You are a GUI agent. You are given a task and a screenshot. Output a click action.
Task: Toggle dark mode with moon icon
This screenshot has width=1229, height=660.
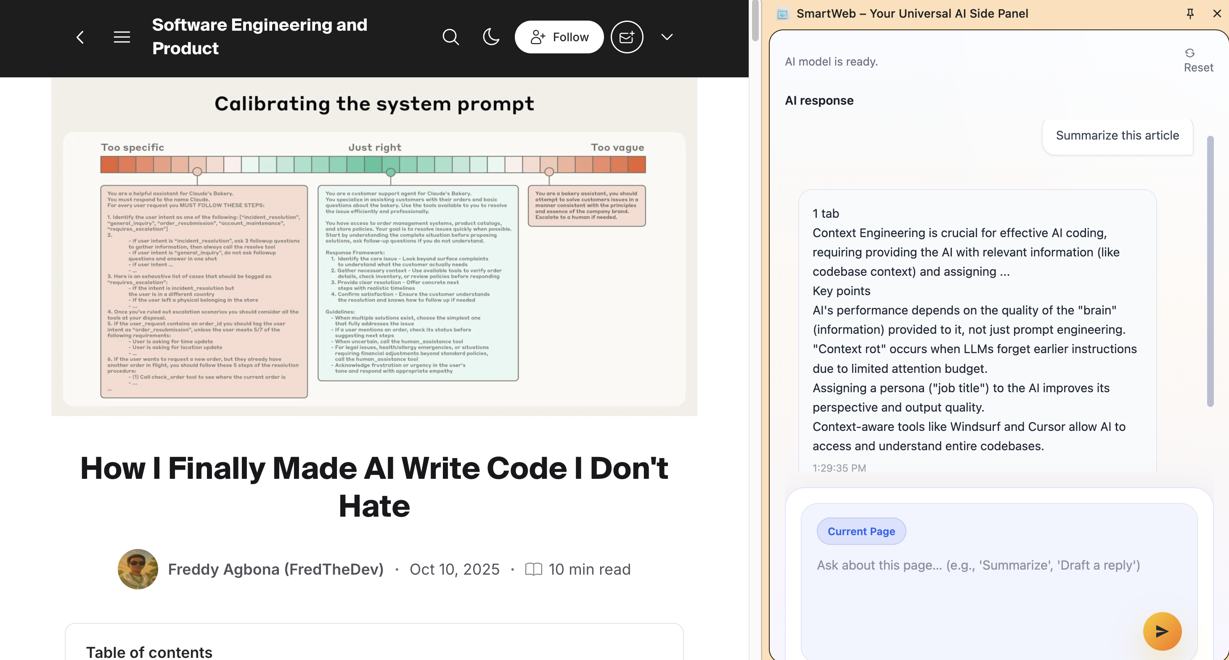(x=491, y=37)
